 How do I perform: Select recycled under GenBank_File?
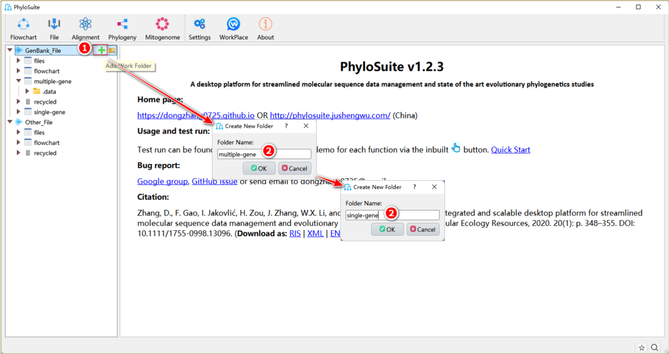[x=45, y=101]
